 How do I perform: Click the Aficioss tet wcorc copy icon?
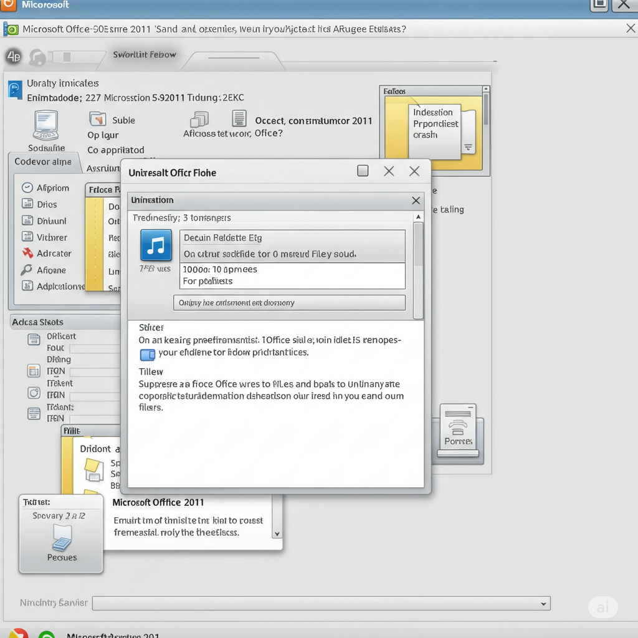click(199, 119)
